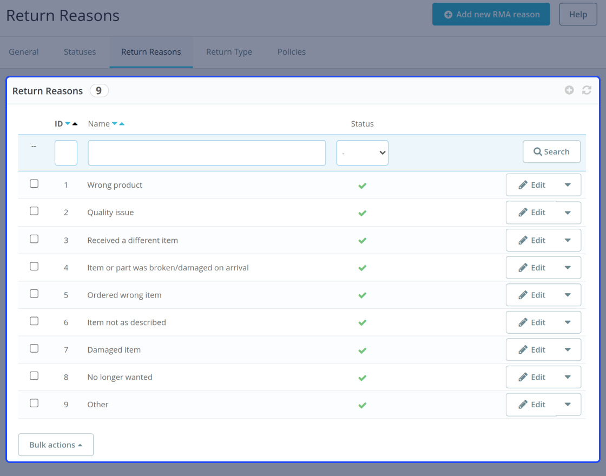Toggle status checkmark for Quality issue

pos(362,213)
